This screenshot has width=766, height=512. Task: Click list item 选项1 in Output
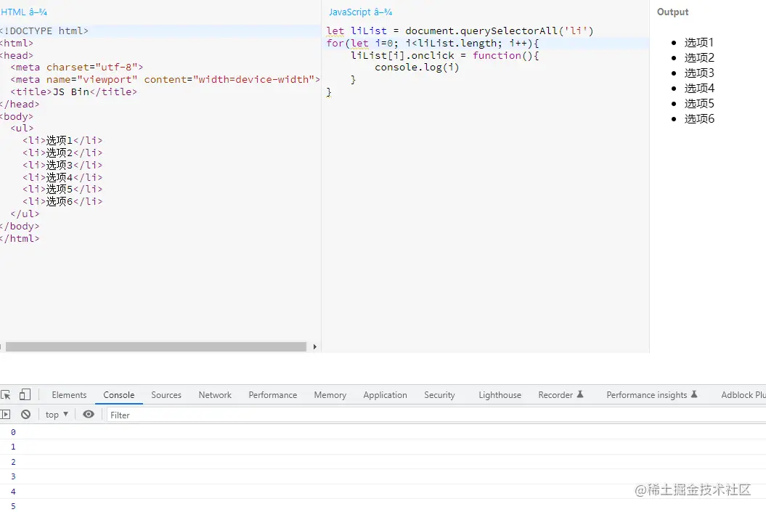coord(699,43)
